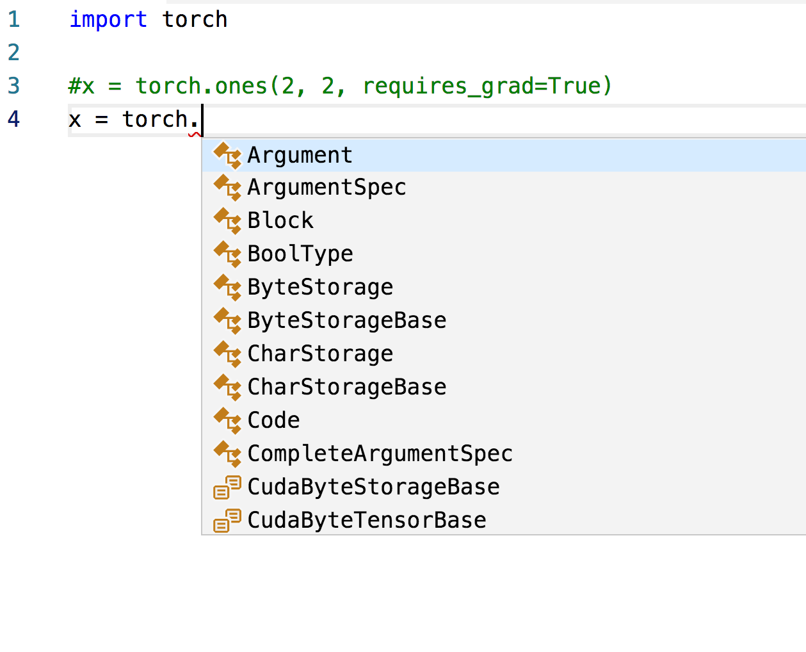Screen dimensions: 806x652
Task: Click the class icon beside Argument
Action: [x=227, y=155]
